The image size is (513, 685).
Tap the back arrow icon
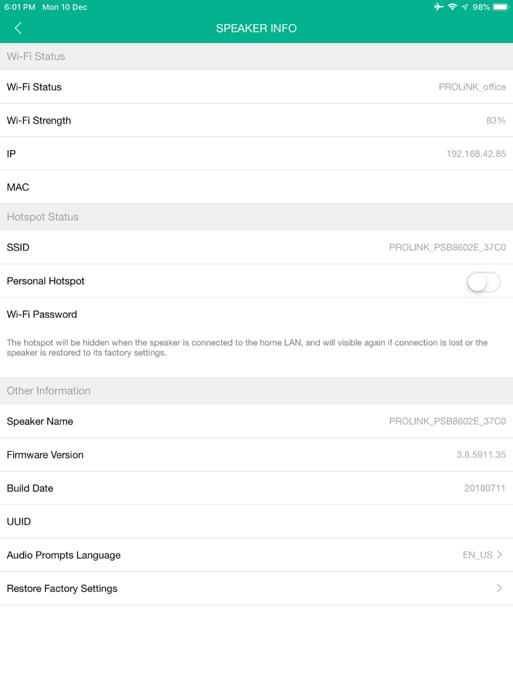click(x=18, y=28)
